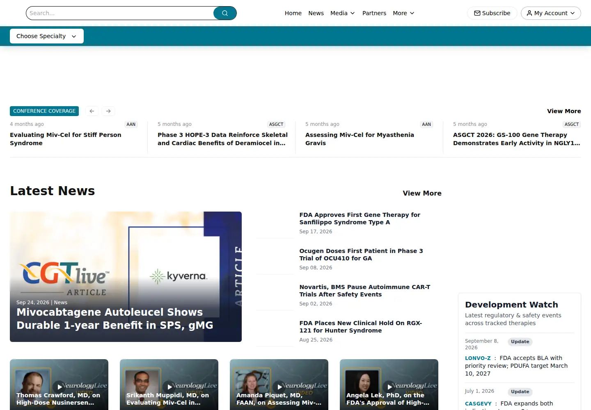The height and width of the screenshot is (410, 591).
Task: Open the My Account dropdown
Action: [x=551, y=13]
